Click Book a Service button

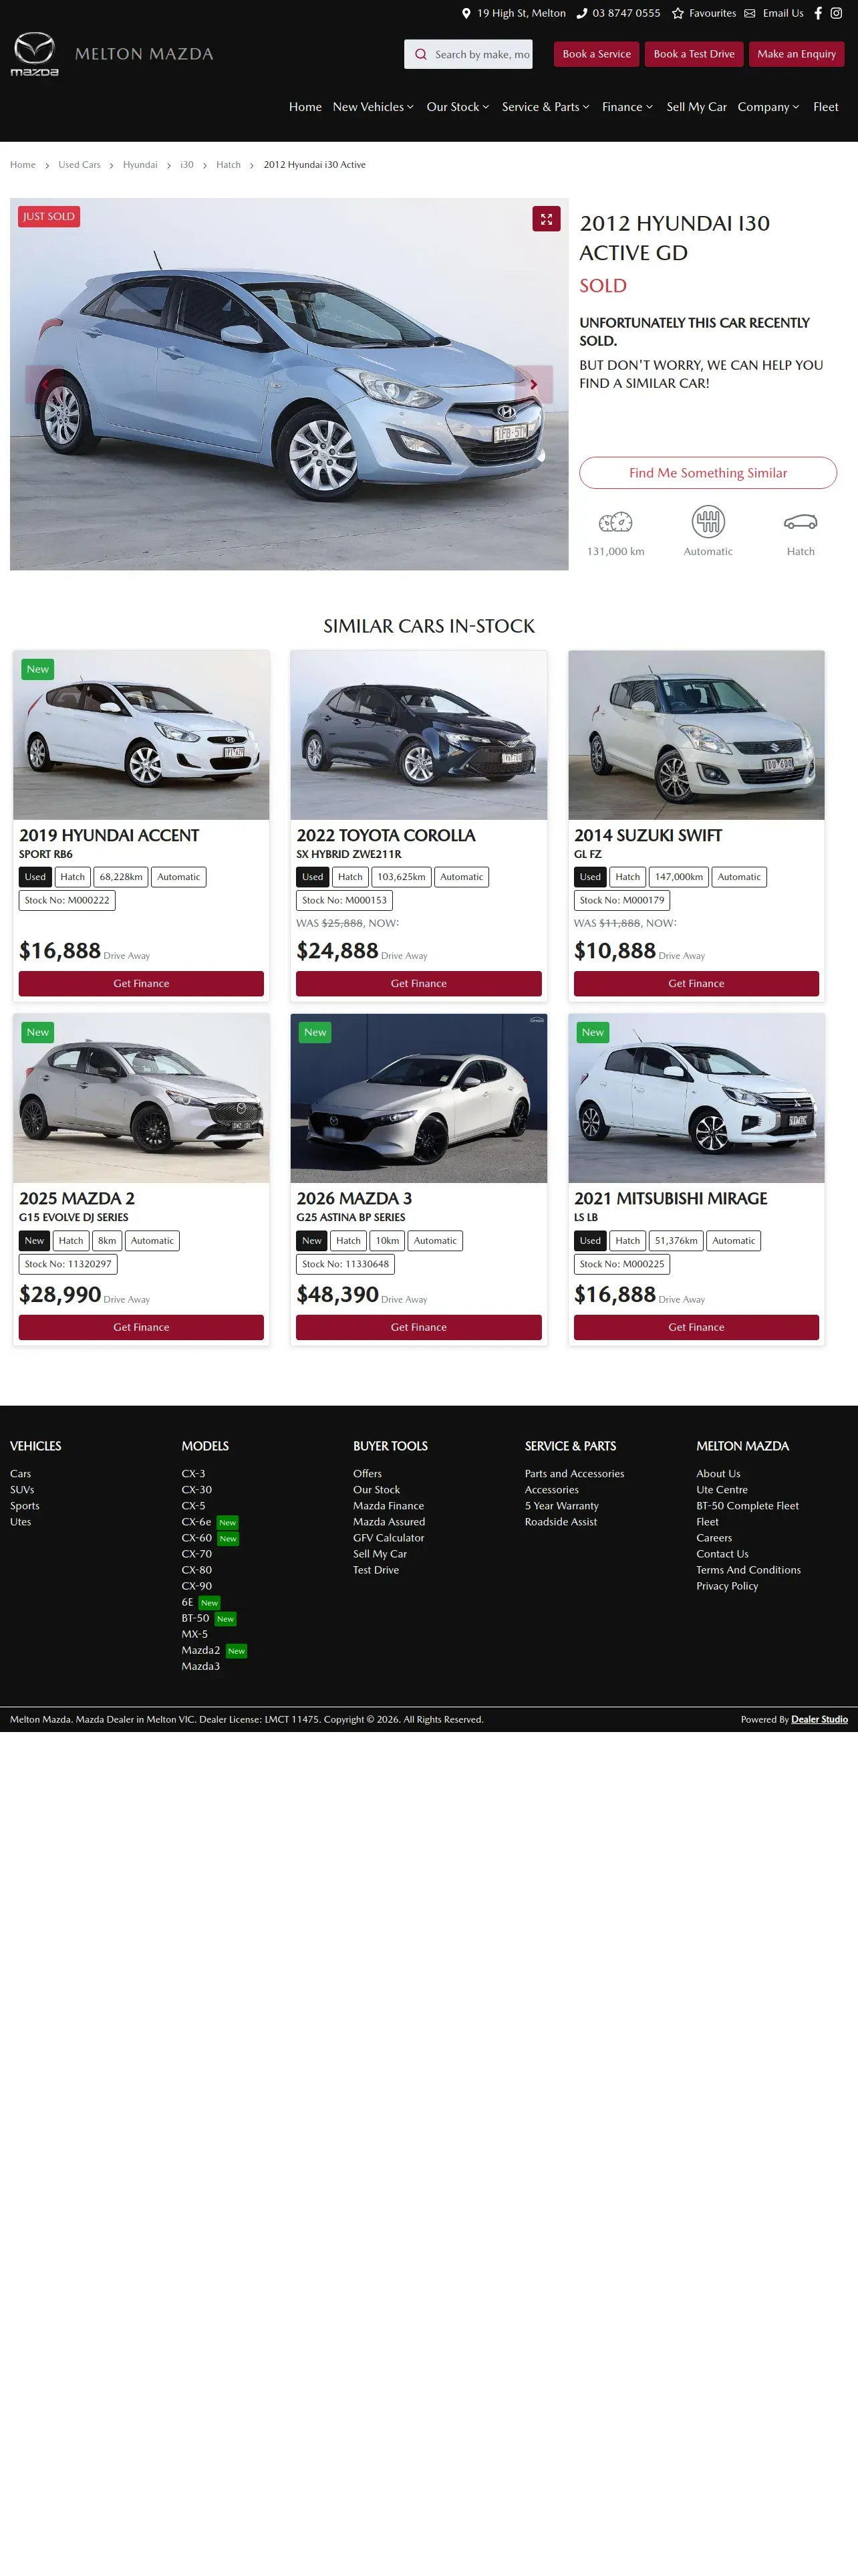596,54
